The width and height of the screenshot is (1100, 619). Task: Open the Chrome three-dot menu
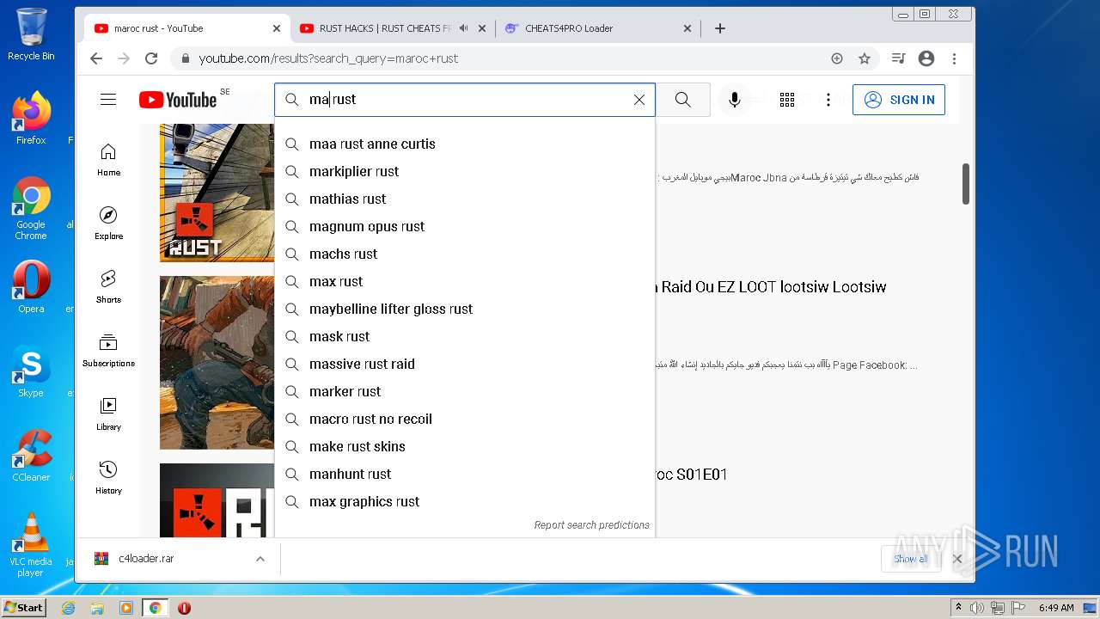point(954,58)
